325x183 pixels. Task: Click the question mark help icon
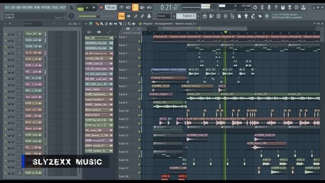[276, 8]
